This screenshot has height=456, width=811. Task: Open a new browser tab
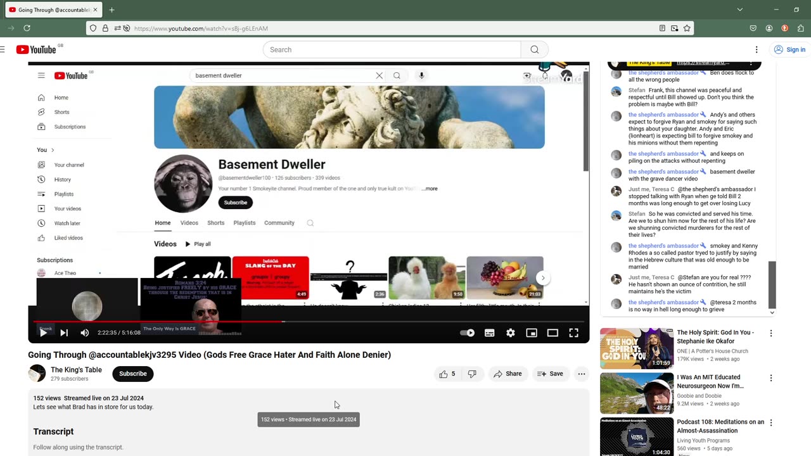112,10
